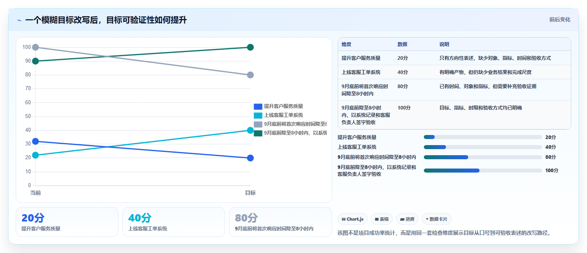
Task: Click table cell 9月底前降至8小时内，以系统记录和客服负责人签字验收
Action: (366, 115)
